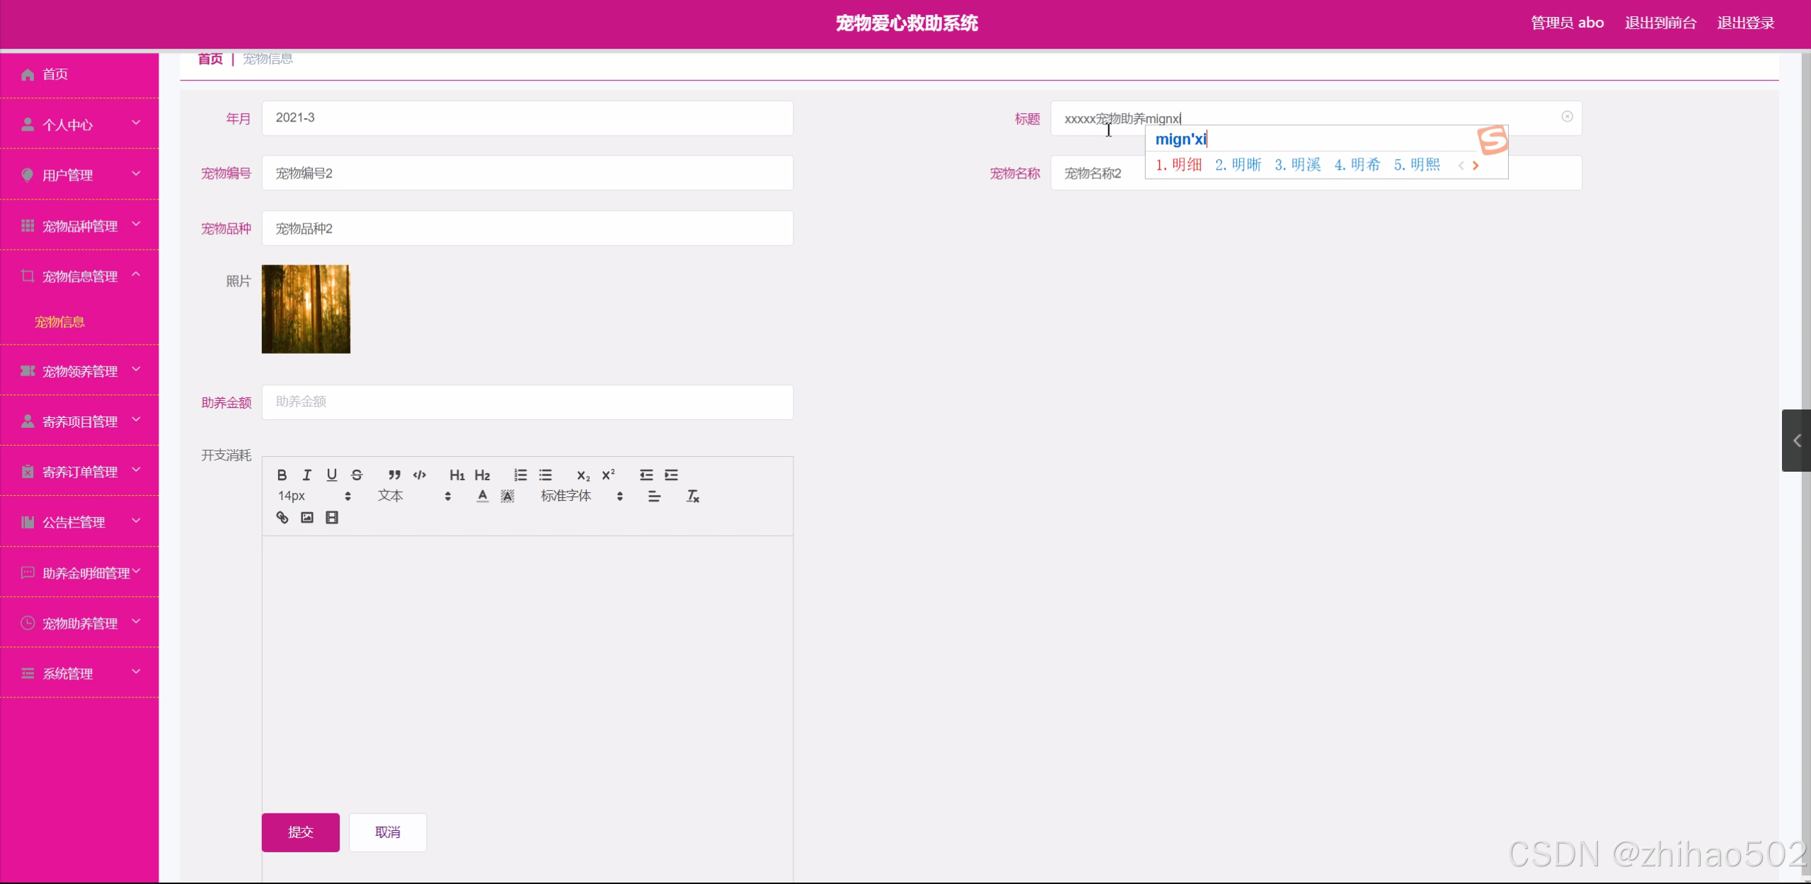
Task: Toggle H1 heading formatting
Action: 456,475
